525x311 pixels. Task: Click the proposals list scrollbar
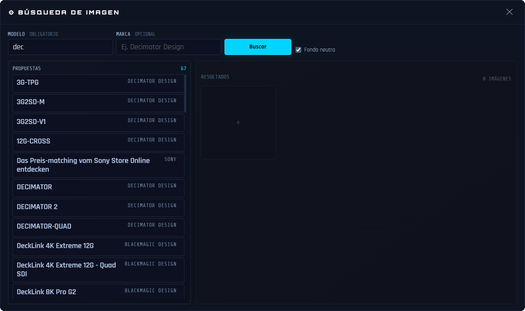(x=186, y=93)
